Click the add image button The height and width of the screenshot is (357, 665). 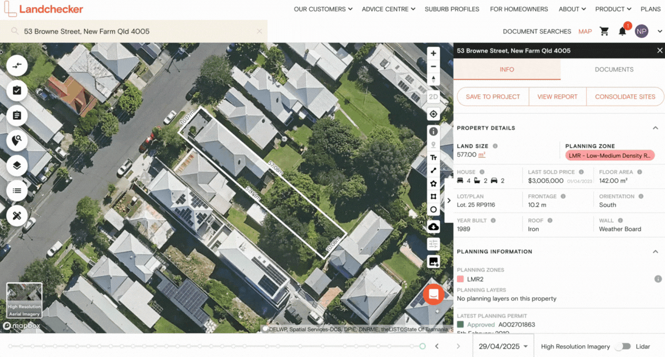coord(433,262)
